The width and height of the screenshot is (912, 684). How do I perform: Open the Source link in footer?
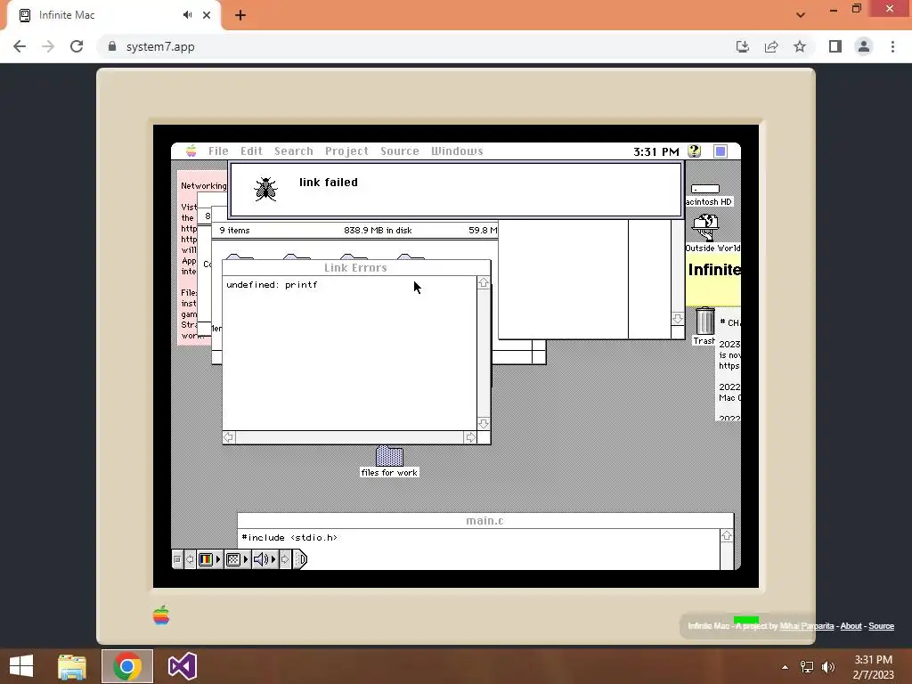pyautogui.click(x=881, y=626)
